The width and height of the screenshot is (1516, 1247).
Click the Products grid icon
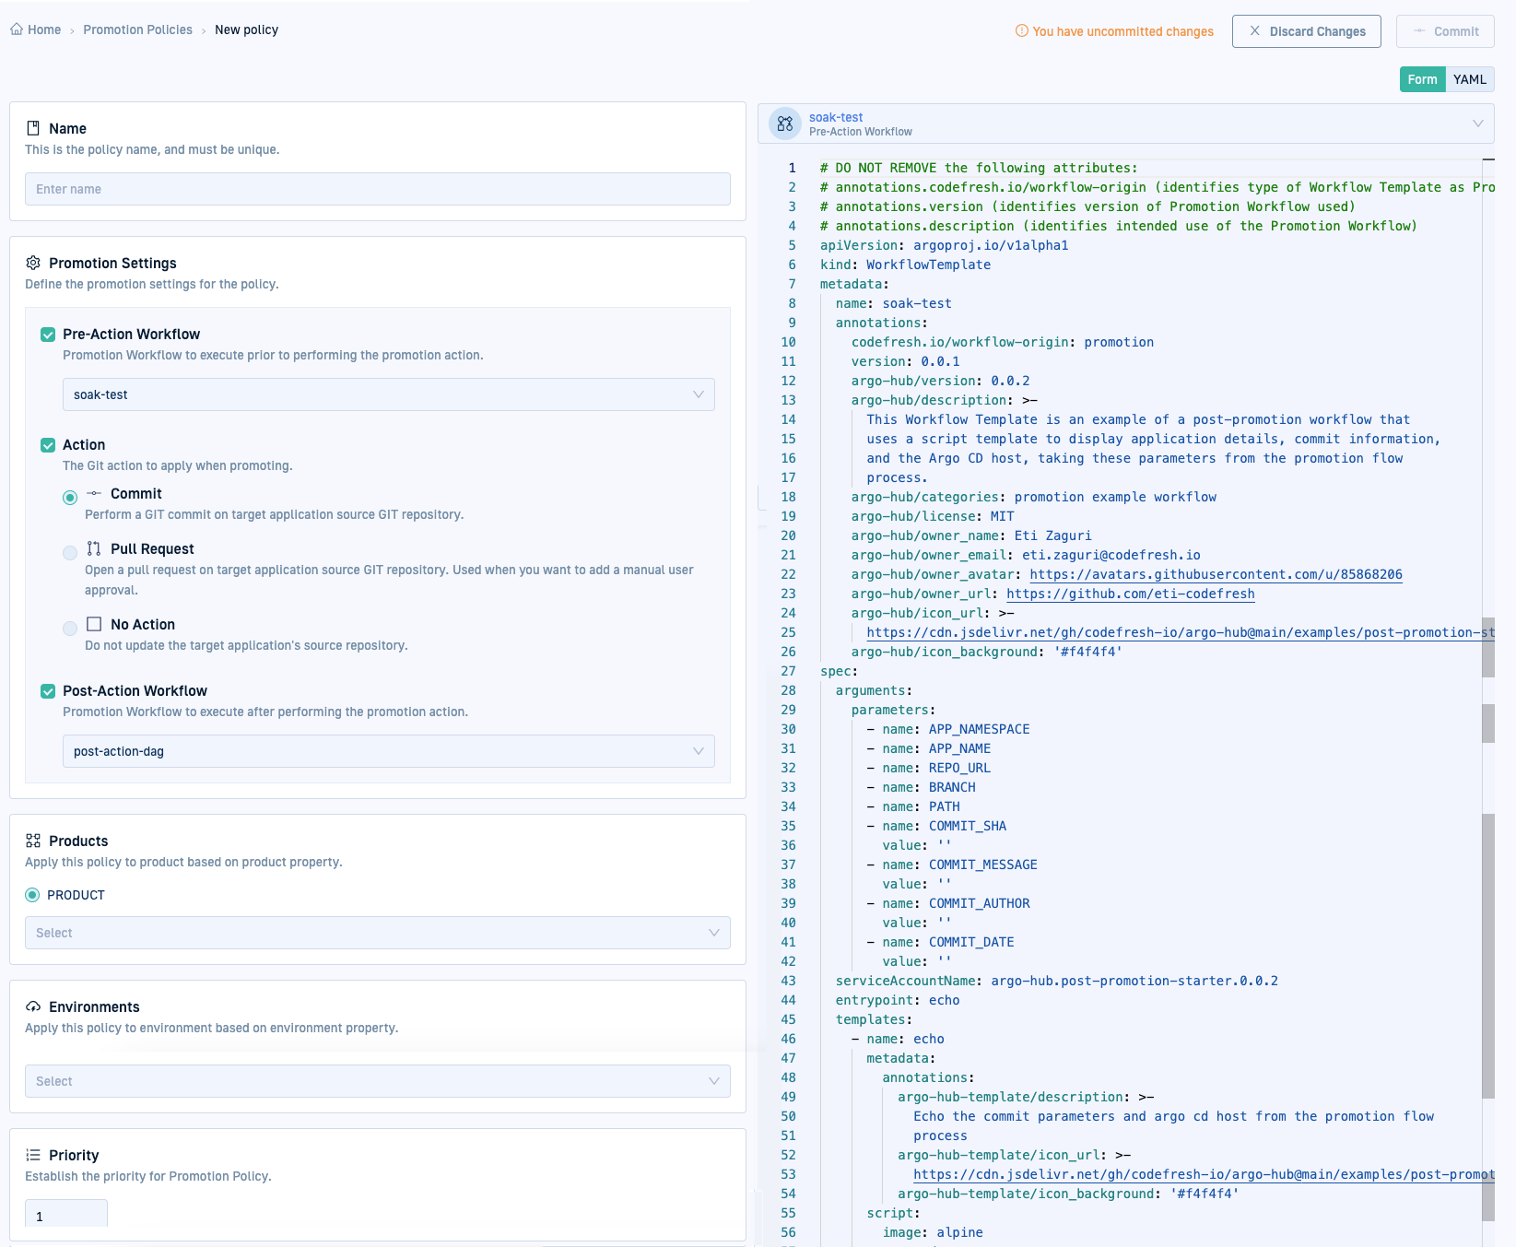33,841
